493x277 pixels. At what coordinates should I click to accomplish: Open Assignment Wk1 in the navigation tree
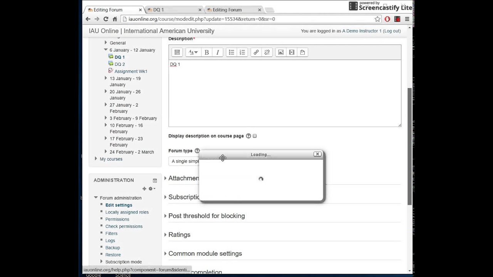tap(131, 71)
